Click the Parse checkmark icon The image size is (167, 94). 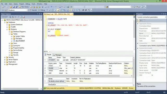point(50,10)
